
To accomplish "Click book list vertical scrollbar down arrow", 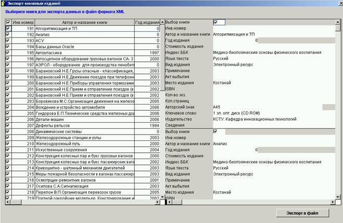I will click(x=162, y=197).
